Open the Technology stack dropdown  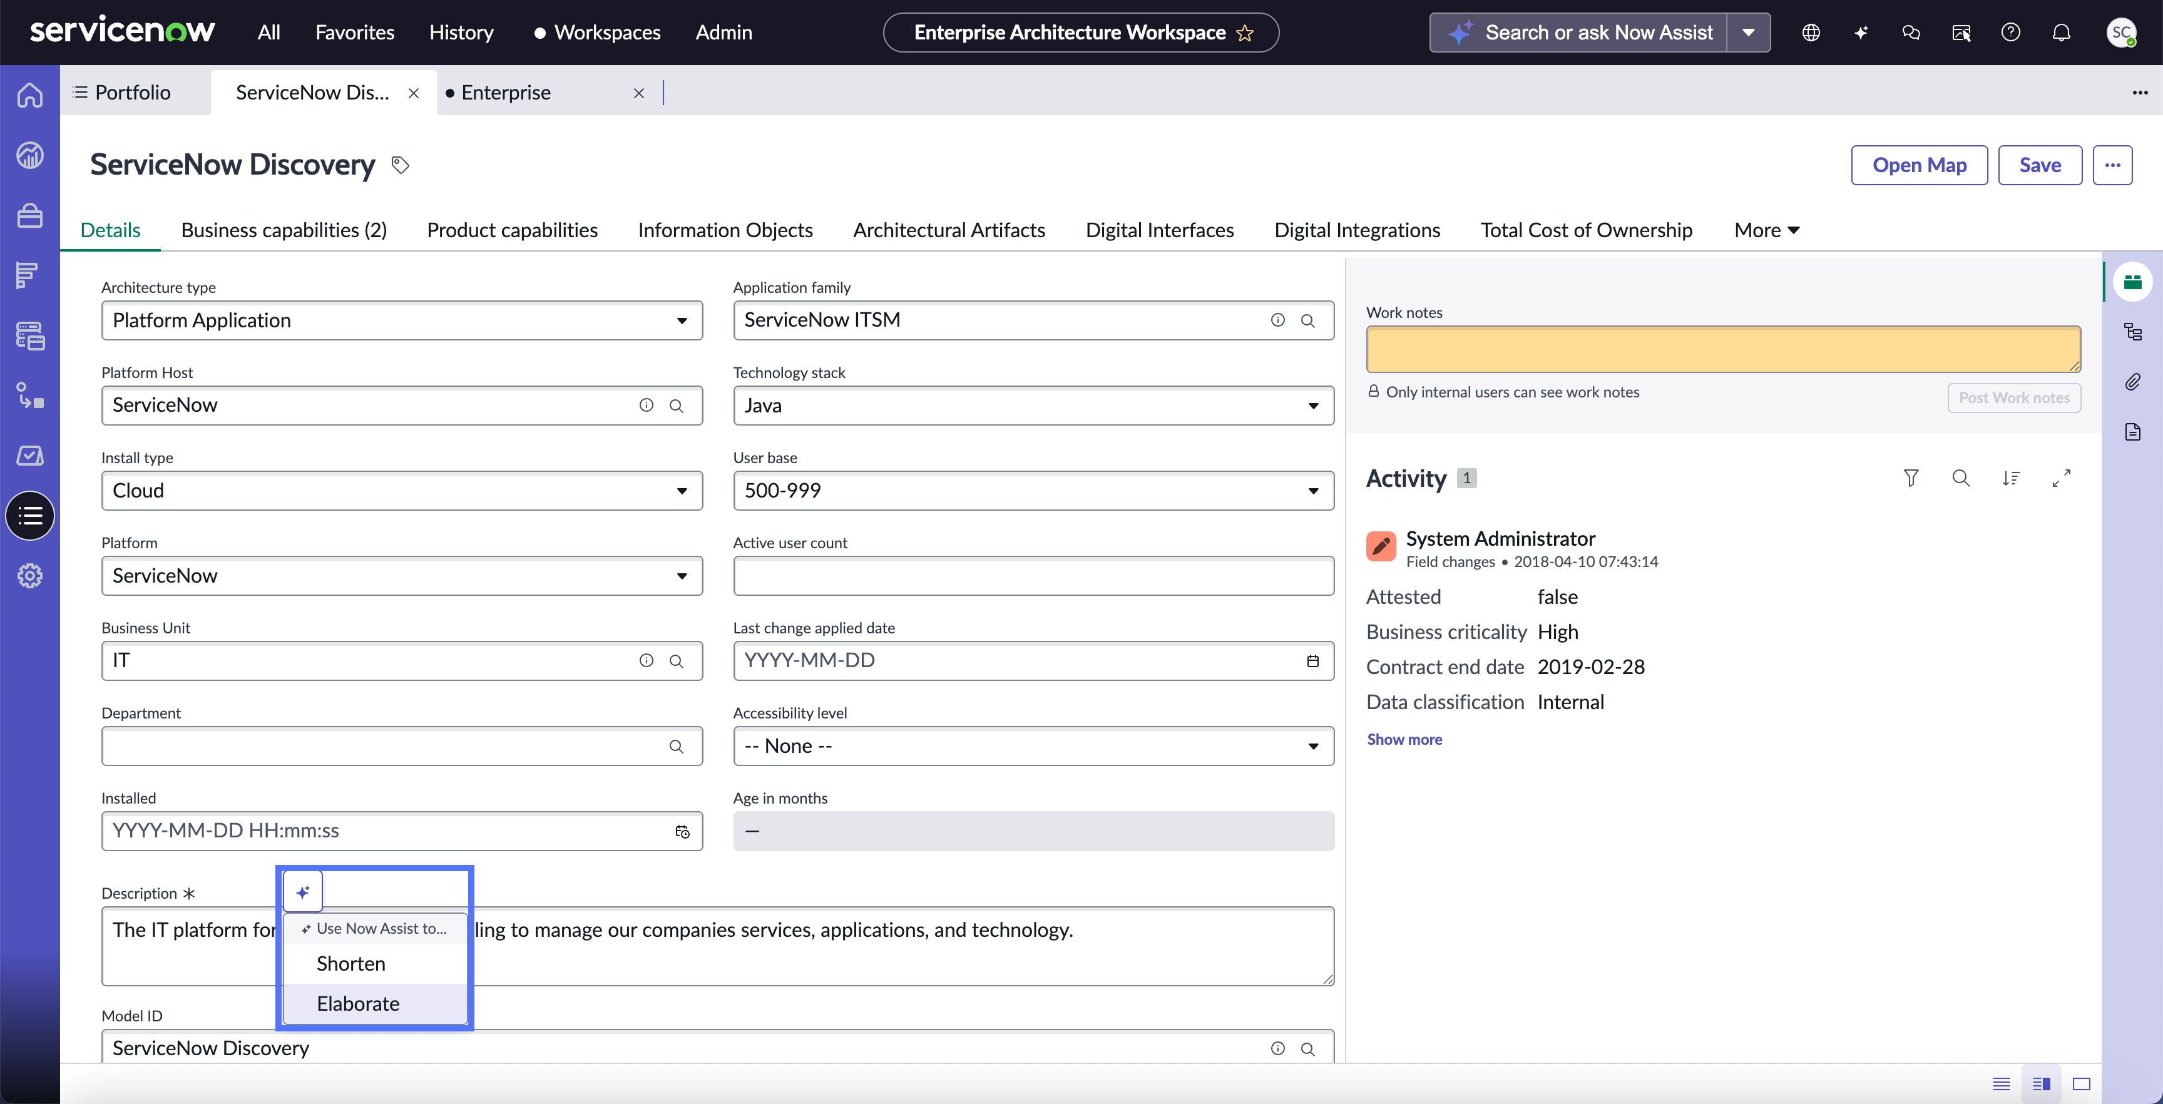pyautogui.click(x=1033, y=406)
